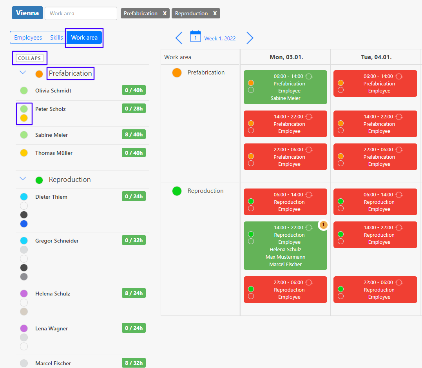Toggle green circle on Tuesday 22:00 Reproduction shift

tap(341, 289)
